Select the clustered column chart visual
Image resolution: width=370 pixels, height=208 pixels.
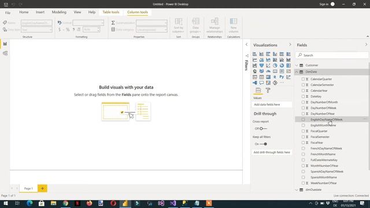point(275,54)
